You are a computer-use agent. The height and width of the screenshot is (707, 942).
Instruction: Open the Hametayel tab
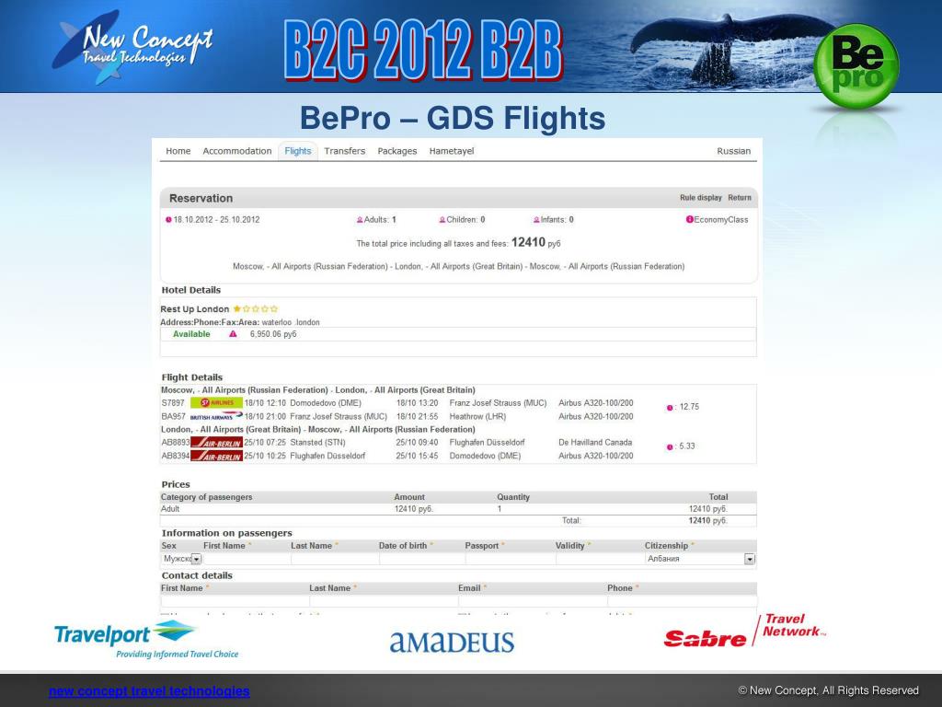(x=451, y=151)
